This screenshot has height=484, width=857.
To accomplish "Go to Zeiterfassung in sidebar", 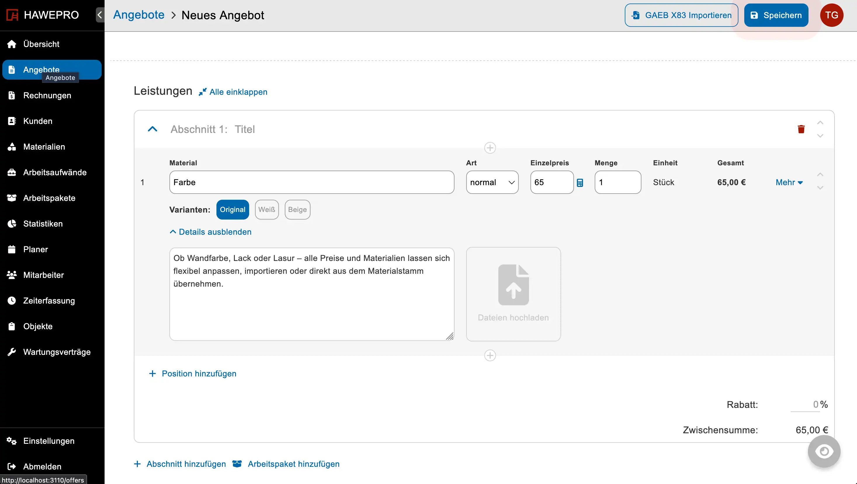I will coord(49,301).
